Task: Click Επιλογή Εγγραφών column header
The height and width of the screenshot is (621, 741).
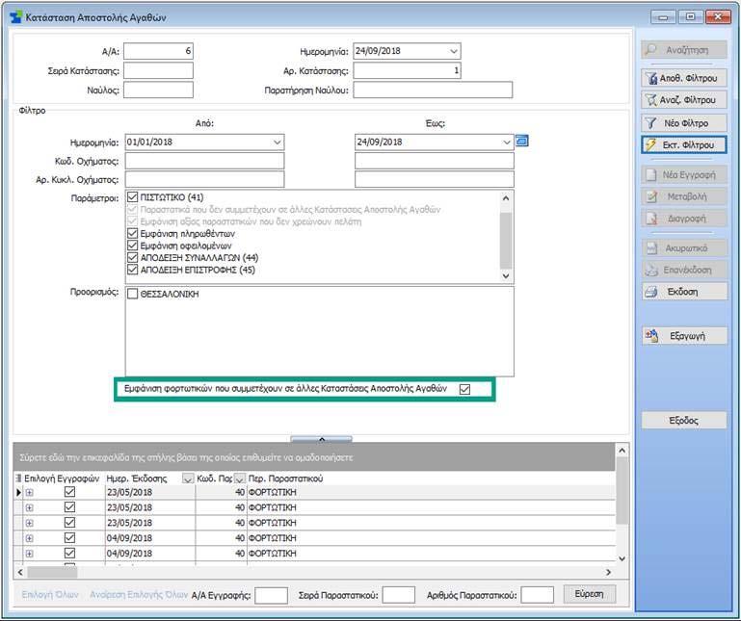Action: coord(62,479)
